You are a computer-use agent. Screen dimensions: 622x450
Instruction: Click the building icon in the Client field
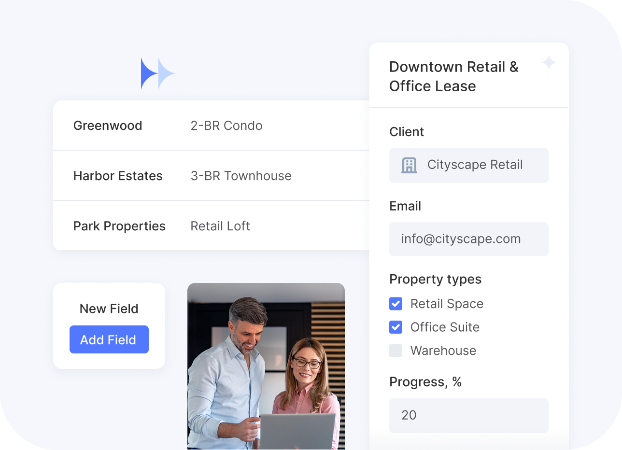point(409,165)
